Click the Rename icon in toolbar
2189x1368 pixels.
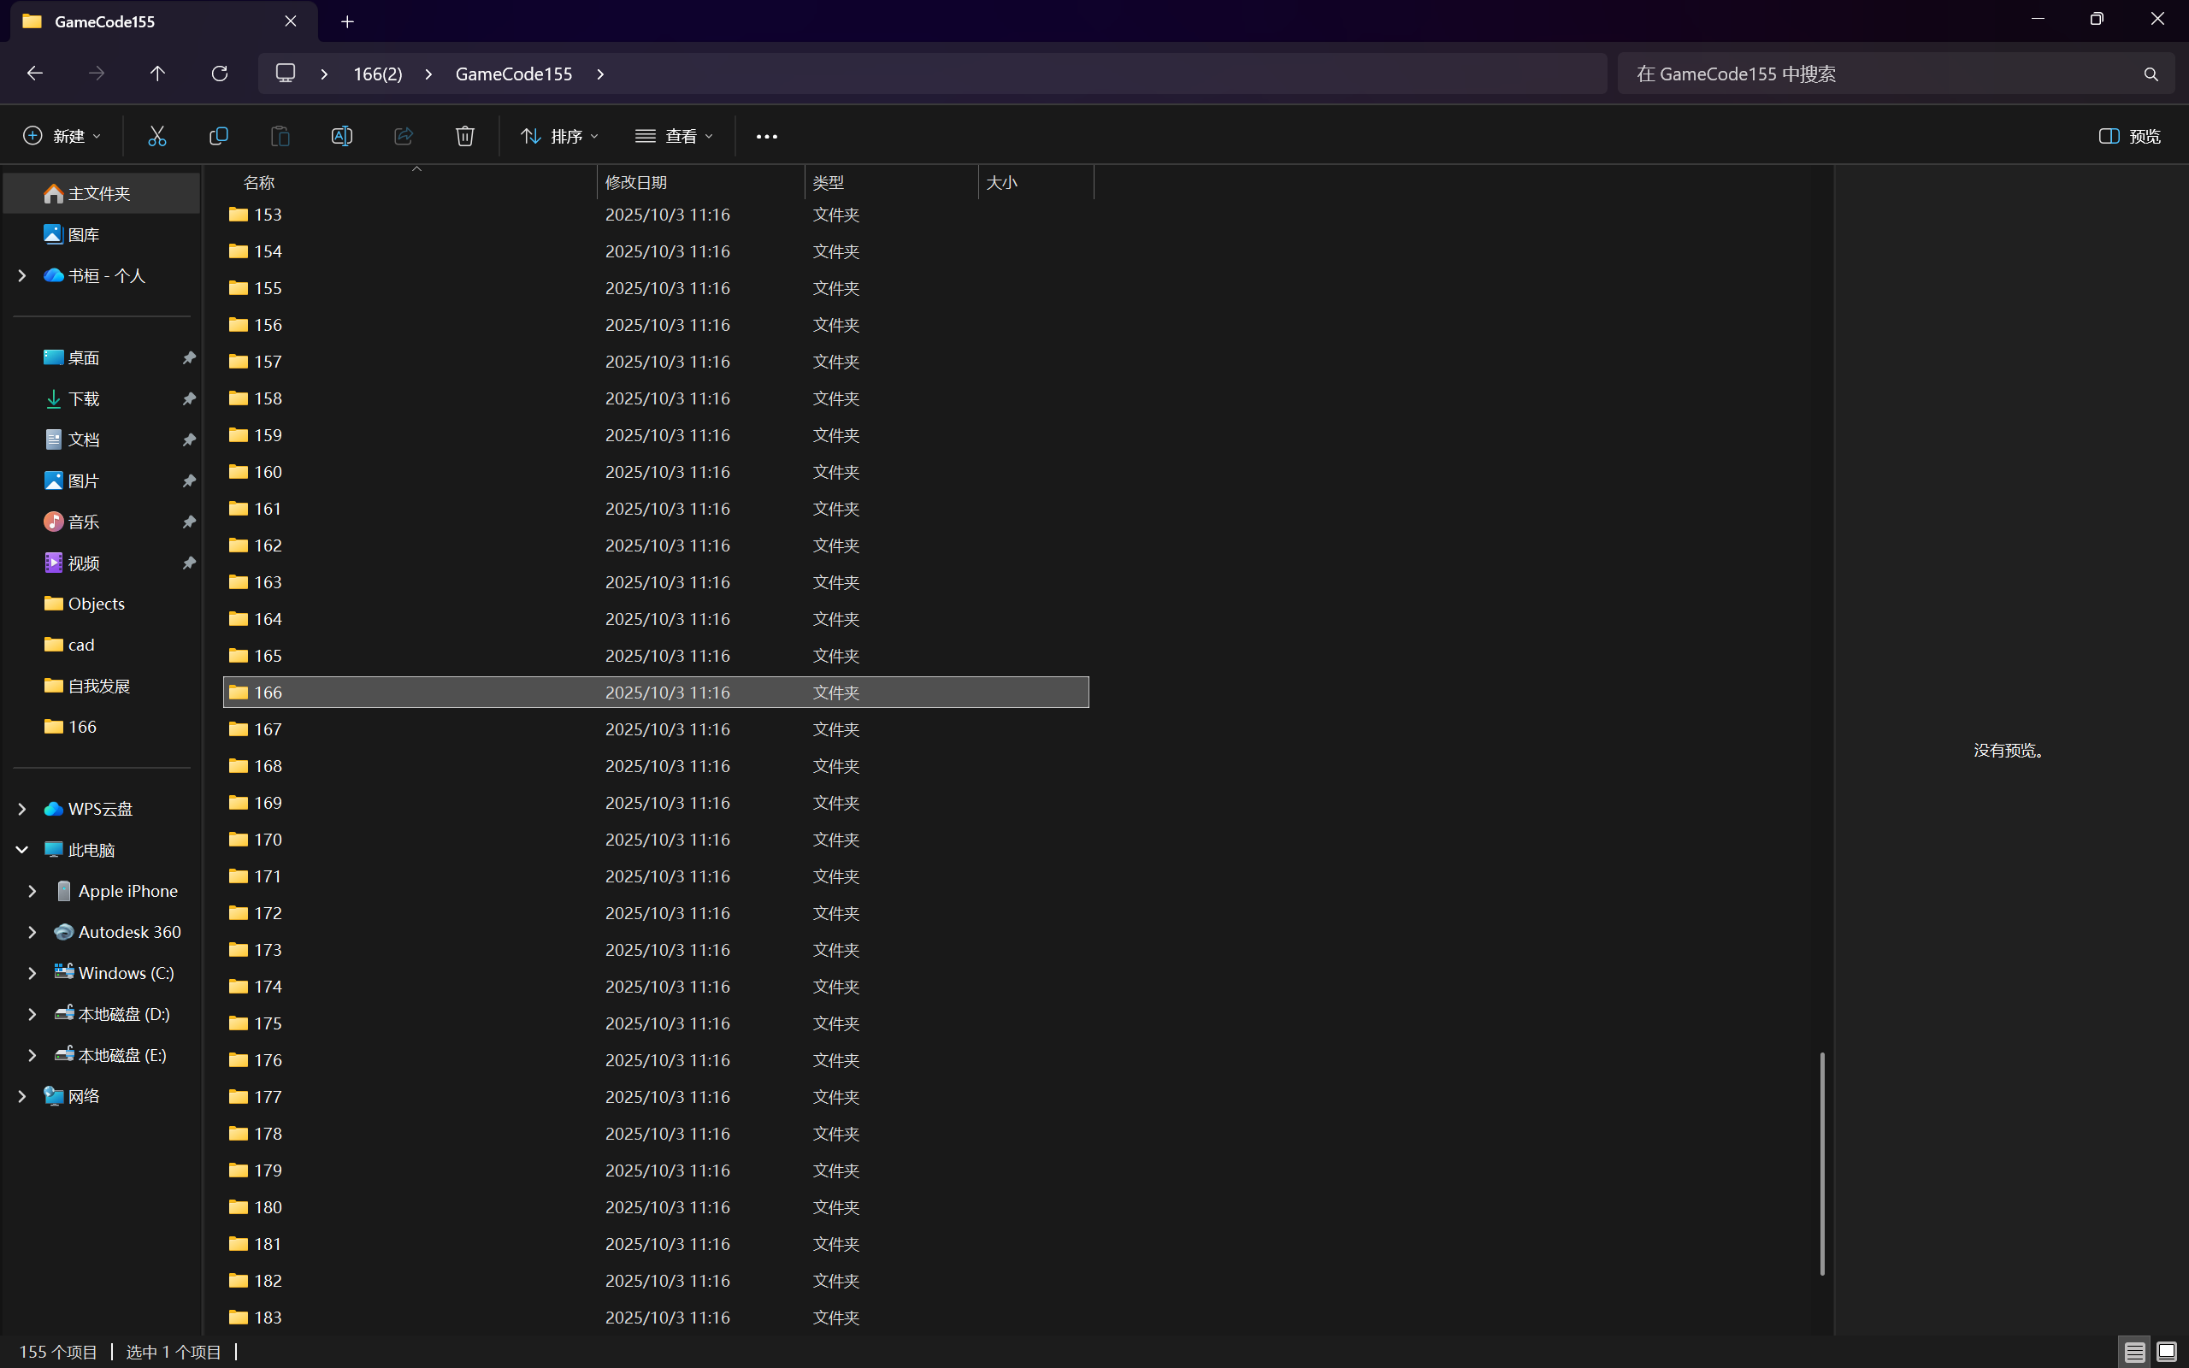[342, 136]
